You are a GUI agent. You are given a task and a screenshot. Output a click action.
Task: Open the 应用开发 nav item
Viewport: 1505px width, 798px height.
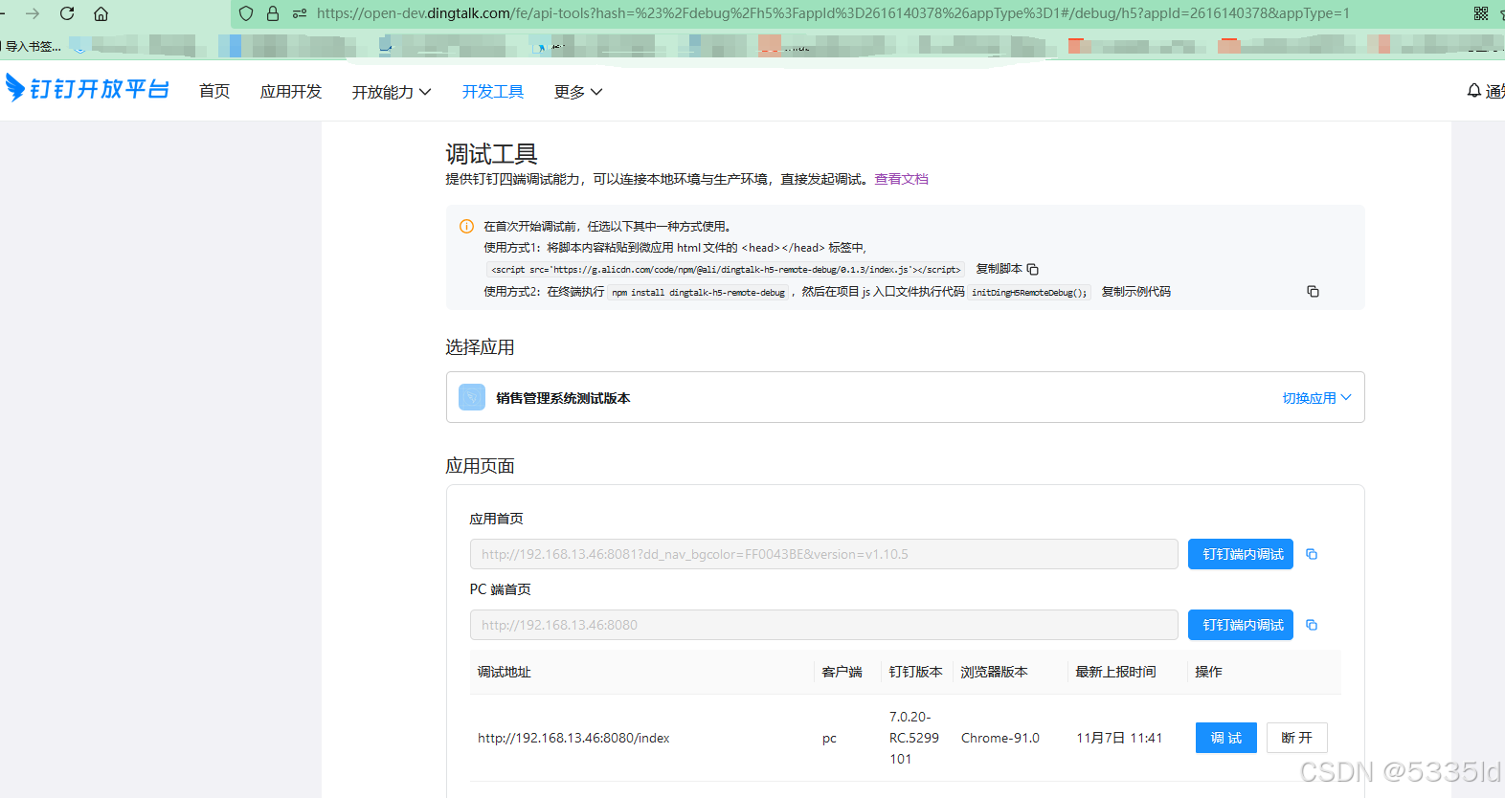[x=291, y=92]
